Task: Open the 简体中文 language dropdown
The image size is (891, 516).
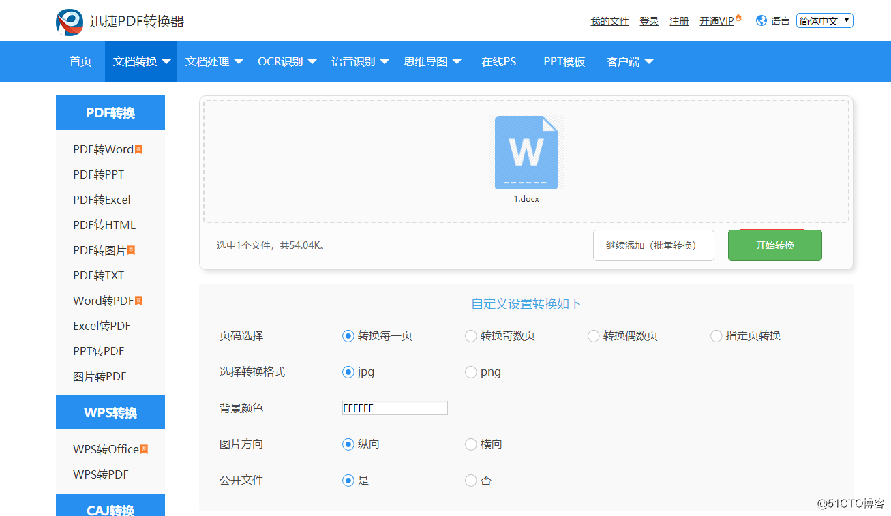Action: [825, 21]
